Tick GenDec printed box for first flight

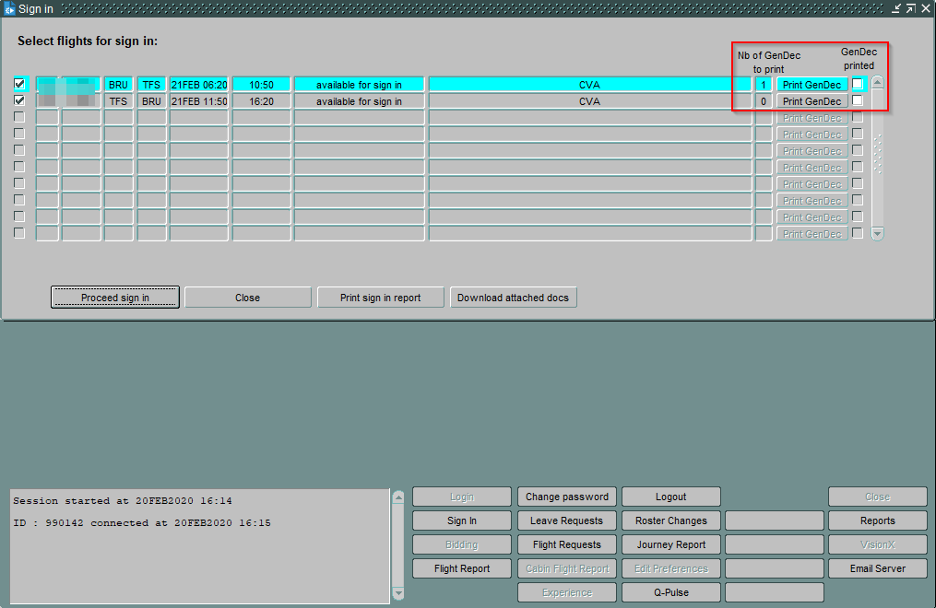pyautogui.click(x=858, y=84)
